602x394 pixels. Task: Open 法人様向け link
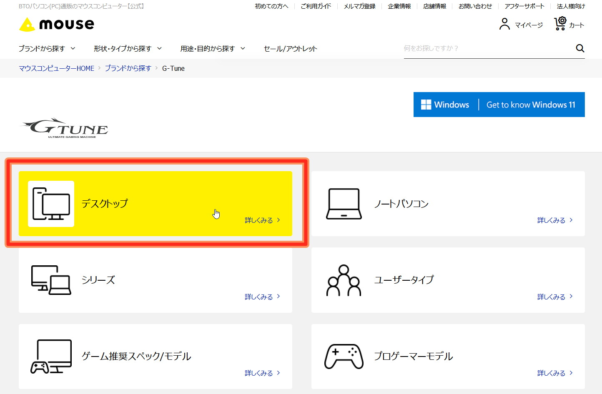coord(571,6)
